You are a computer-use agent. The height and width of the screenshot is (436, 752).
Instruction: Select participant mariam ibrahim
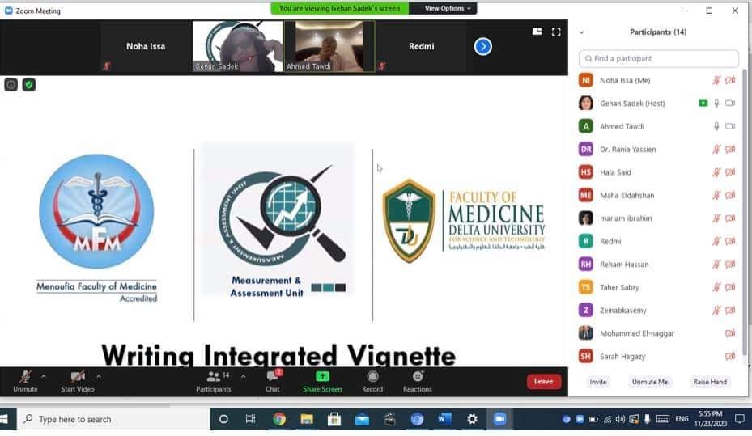click(658, 218)
